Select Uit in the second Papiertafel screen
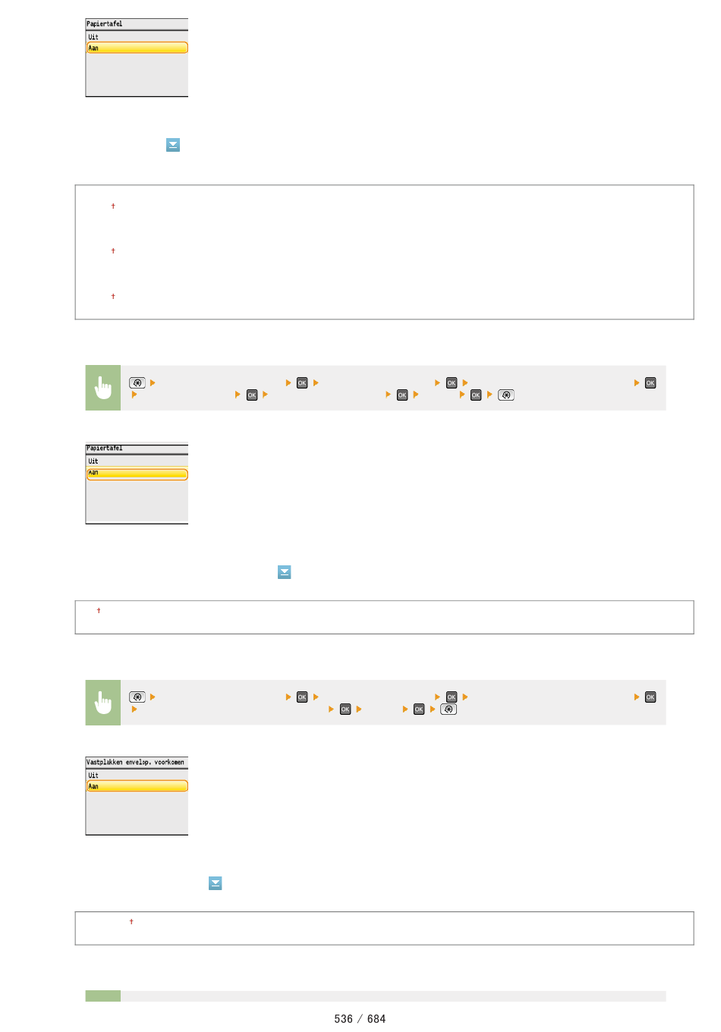The height and width of the screenshot is (1032, 721). coord(137,461)
